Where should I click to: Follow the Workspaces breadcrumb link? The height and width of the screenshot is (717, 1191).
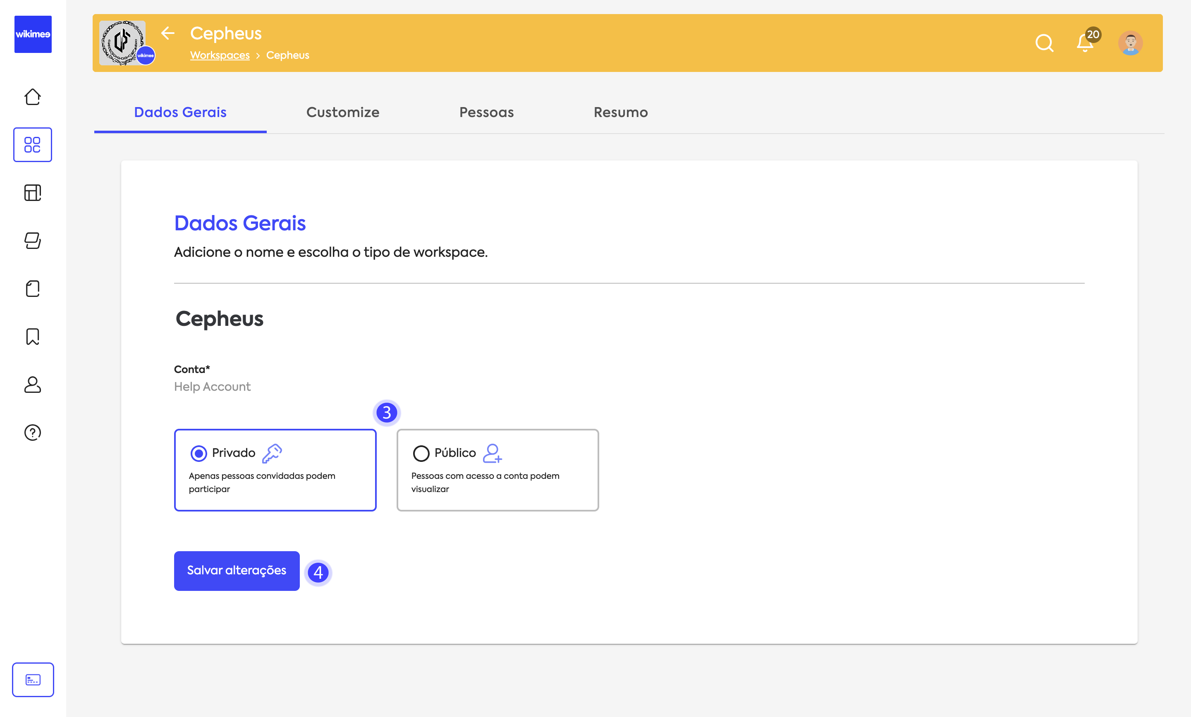pos(220,55)
